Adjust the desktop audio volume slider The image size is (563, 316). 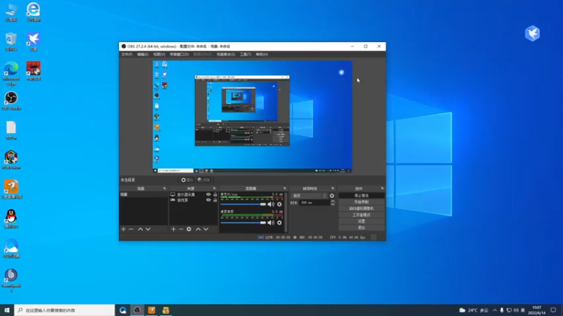click(243, 223)
